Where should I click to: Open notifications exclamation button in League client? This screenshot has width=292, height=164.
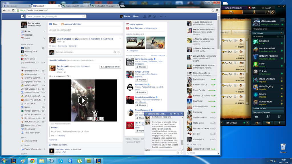click(x=279, y=123)
